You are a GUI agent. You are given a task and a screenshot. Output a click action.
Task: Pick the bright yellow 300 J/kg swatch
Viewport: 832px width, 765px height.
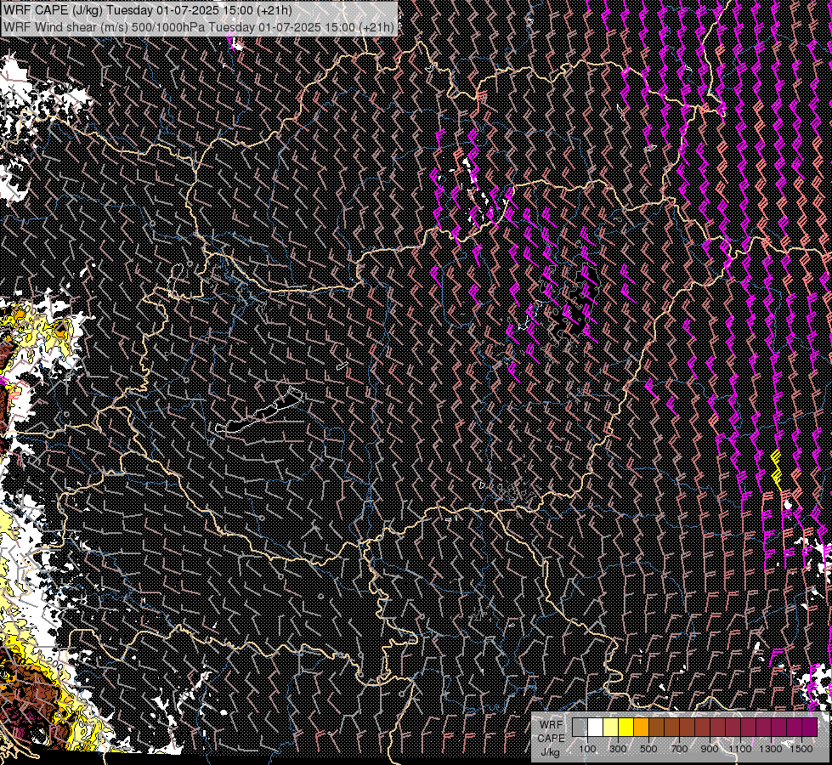pyautogui.click(x=626, y=728)
